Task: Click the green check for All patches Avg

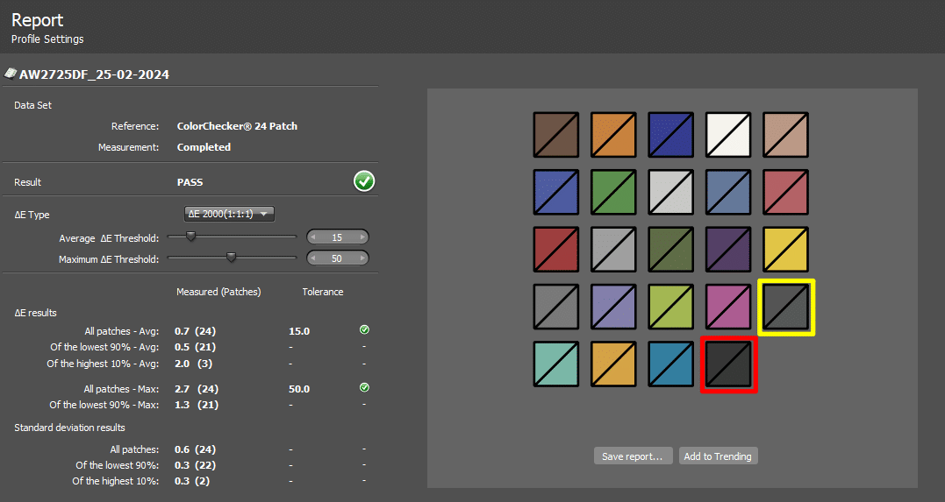Action: (364, 330)
